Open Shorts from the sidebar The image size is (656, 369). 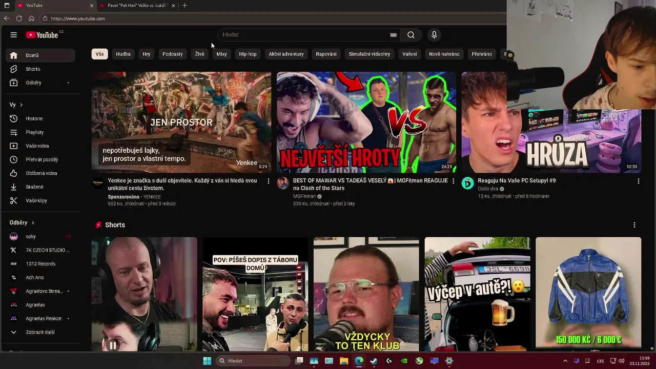(x=41, y=69)
